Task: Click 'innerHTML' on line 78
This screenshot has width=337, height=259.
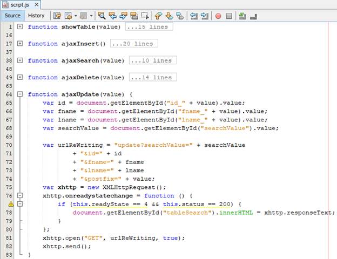Action: click(236, 213)
